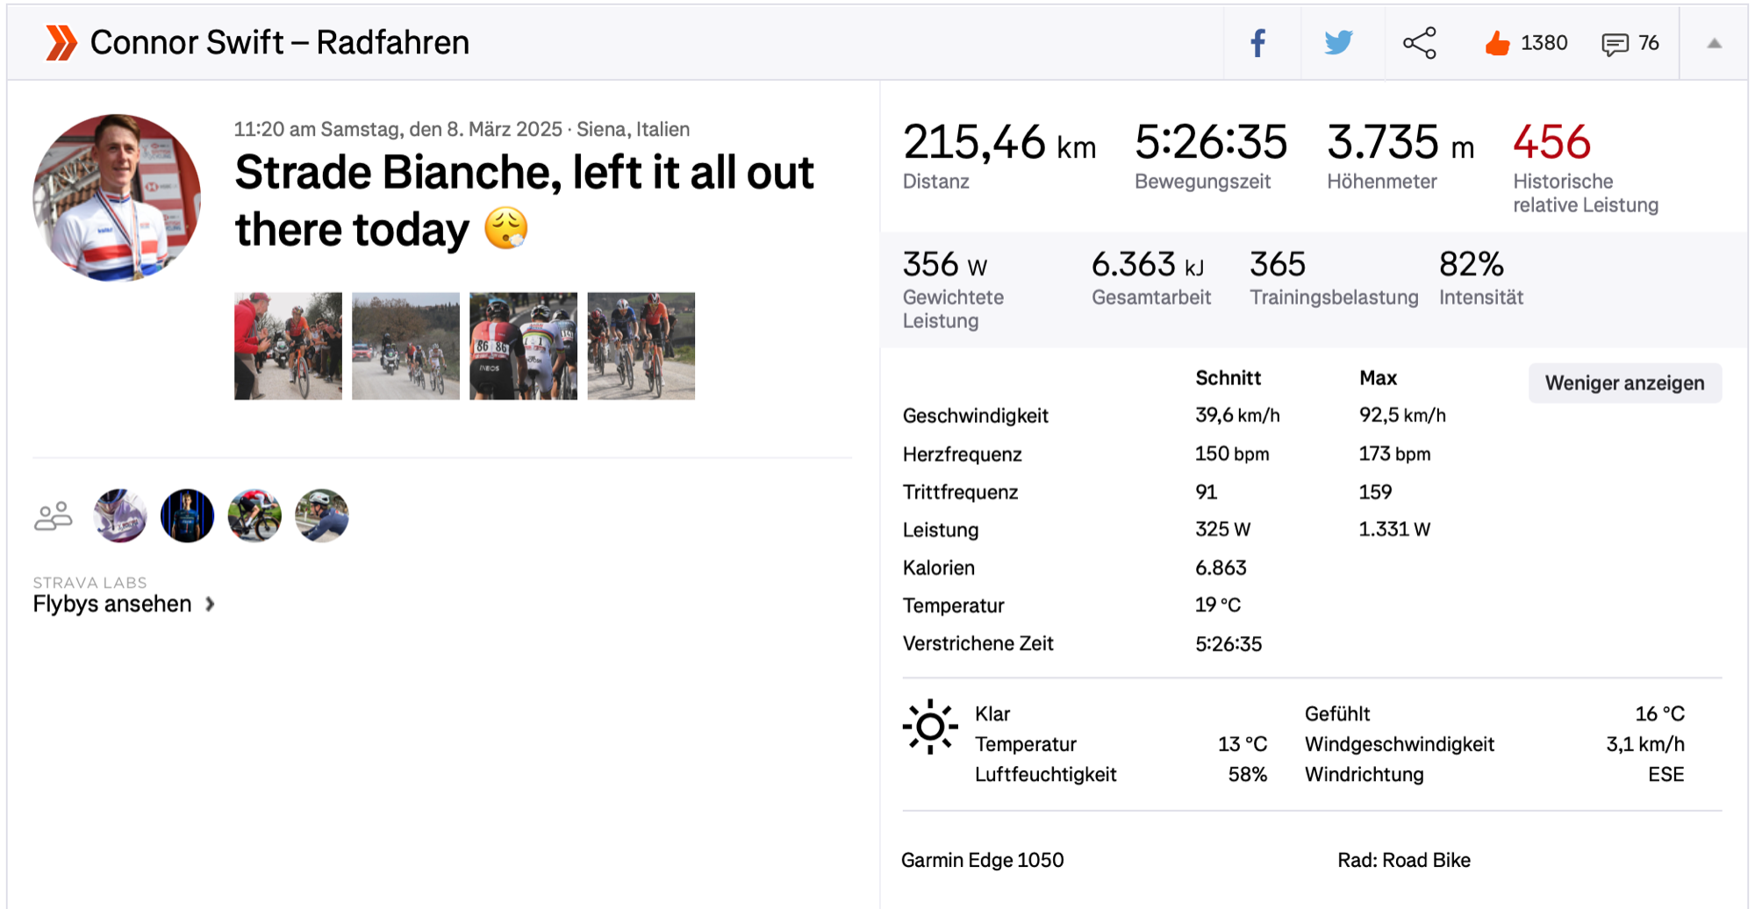Click the sun weather icon

coord(929,726)
